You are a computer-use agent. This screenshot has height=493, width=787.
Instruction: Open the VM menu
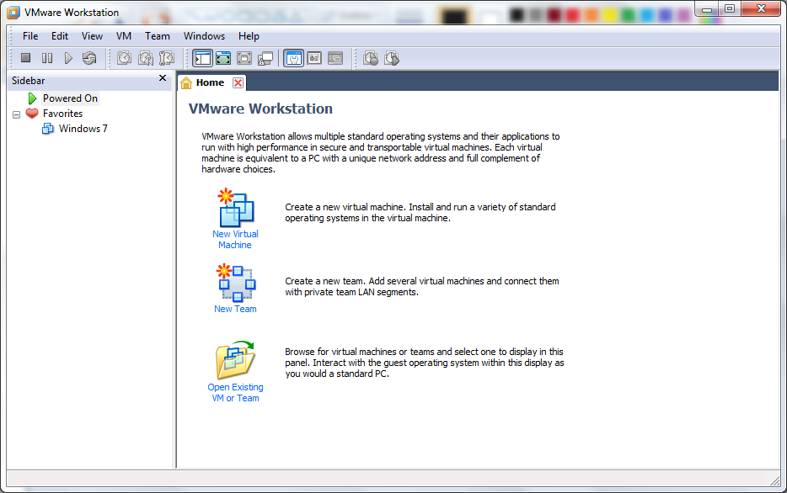(124, 36)
